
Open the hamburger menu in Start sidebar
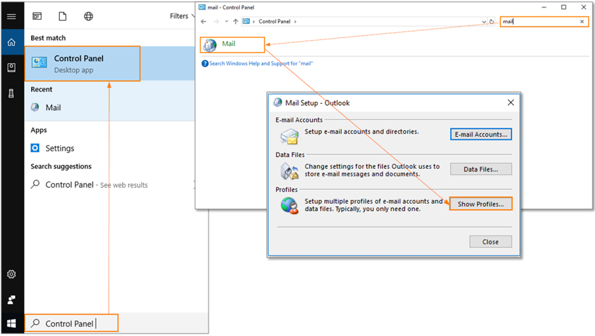(x=11, y=16)
